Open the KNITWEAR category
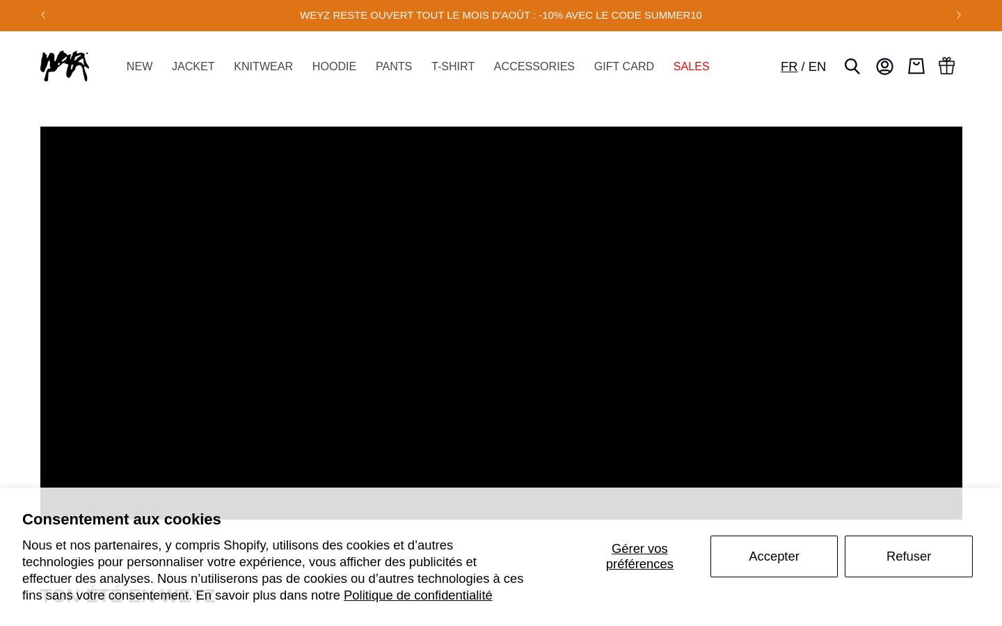Image resolution: width=1002 pixels, height=626 pixels. click(263, 67)
